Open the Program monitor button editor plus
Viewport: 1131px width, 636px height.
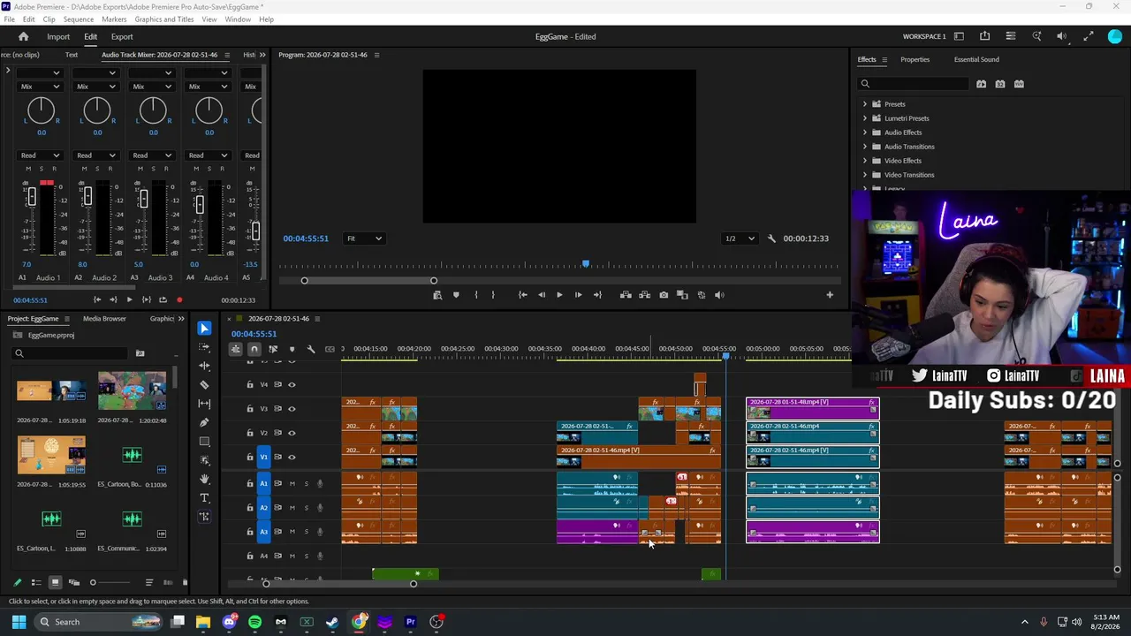pyautogui.click(x=830, y=295)
